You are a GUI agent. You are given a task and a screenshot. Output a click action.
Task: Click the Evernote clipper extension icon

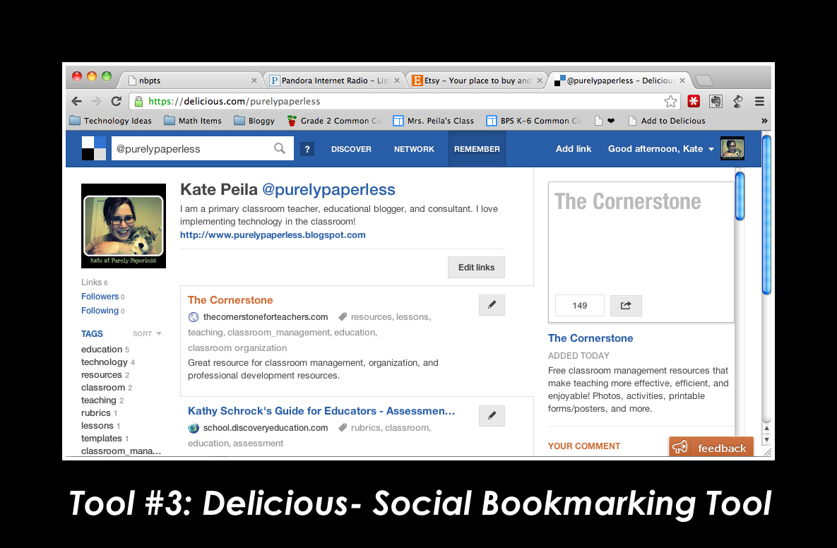point(716,101)
